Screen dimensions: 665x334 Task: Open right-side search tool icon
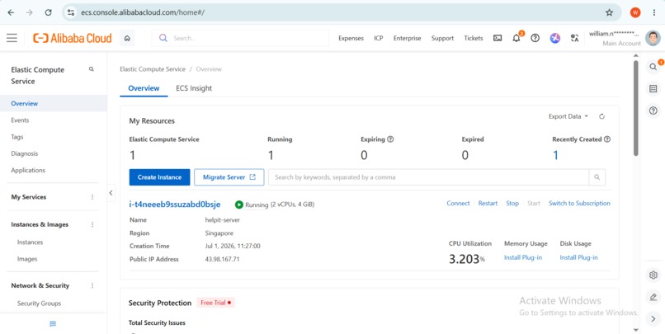[653, 67]
